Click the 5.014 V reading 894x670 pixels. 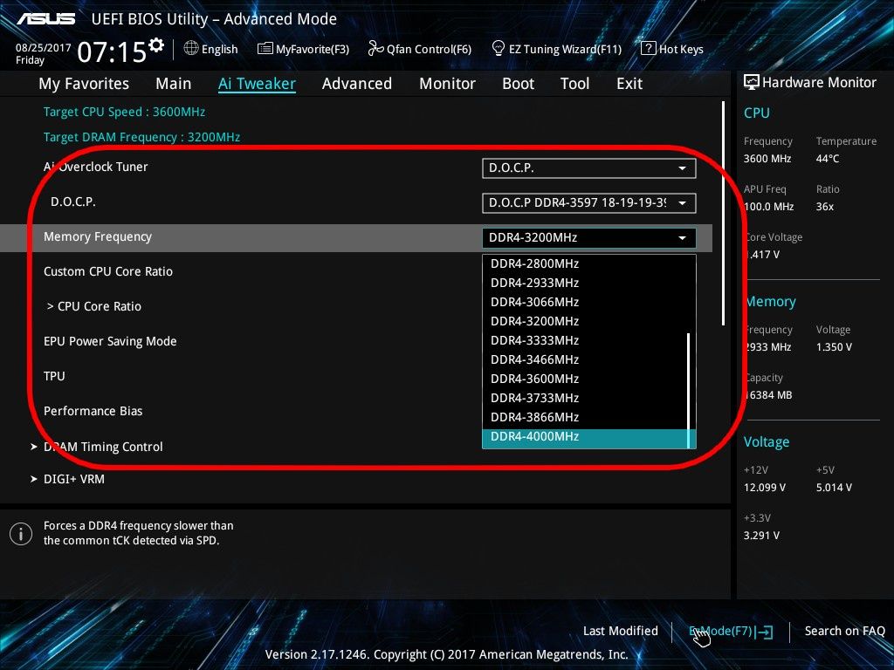pos(834,488)
